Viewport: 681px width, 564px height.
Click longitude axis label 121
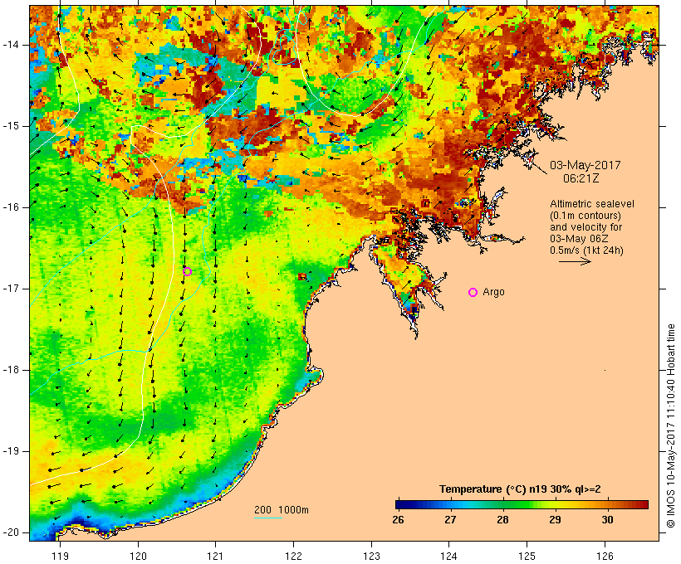tap(215, 556)
